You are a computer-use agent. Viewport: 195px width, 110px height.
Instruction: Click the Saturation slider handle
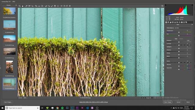(179, 69)
